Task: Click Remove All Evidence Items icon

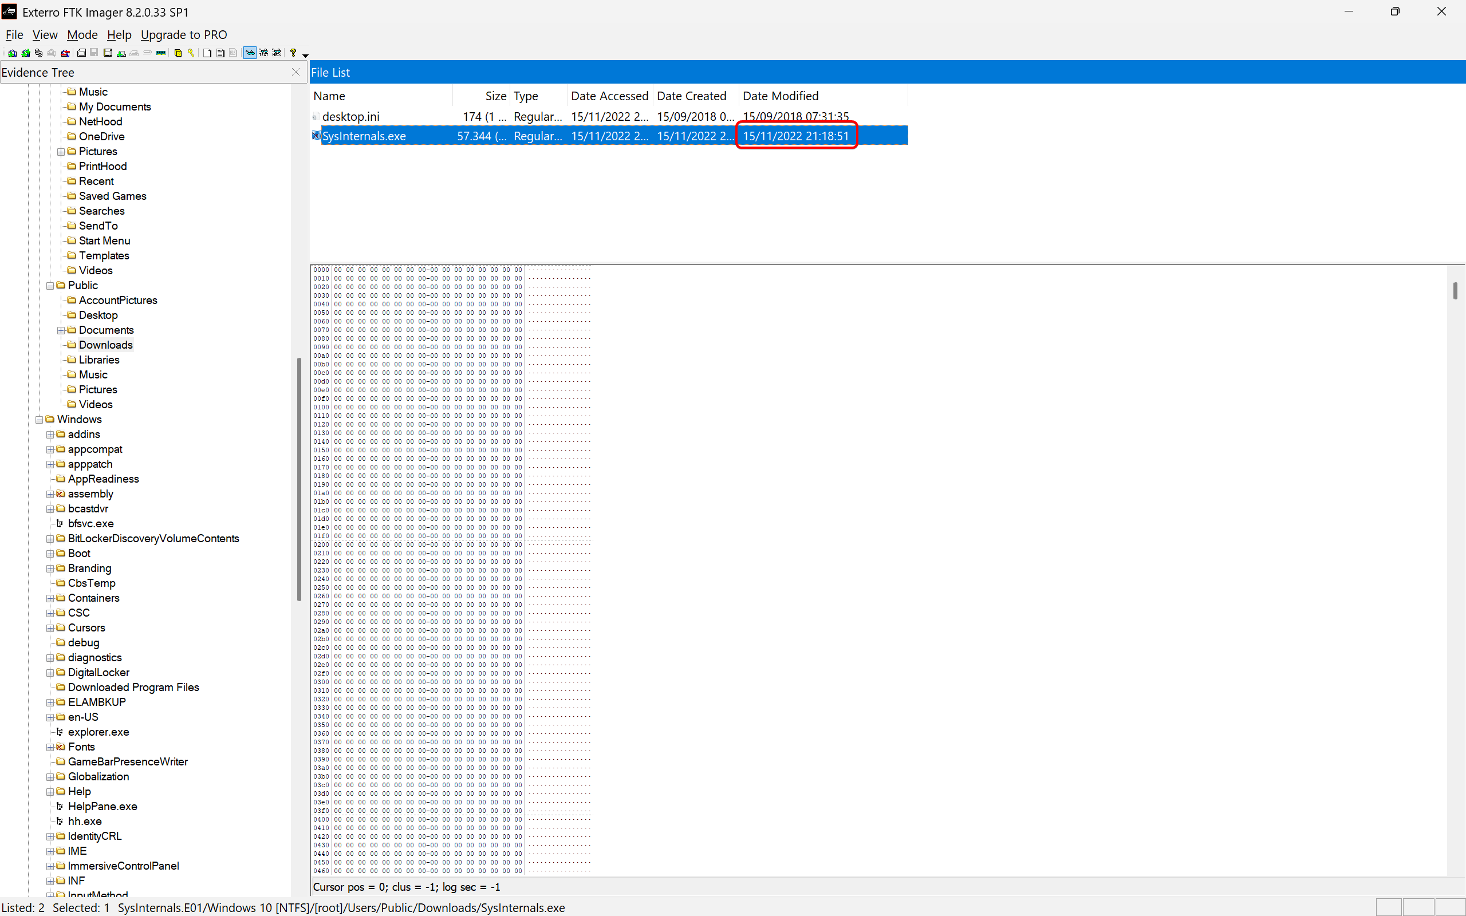Action: point(65,53)
